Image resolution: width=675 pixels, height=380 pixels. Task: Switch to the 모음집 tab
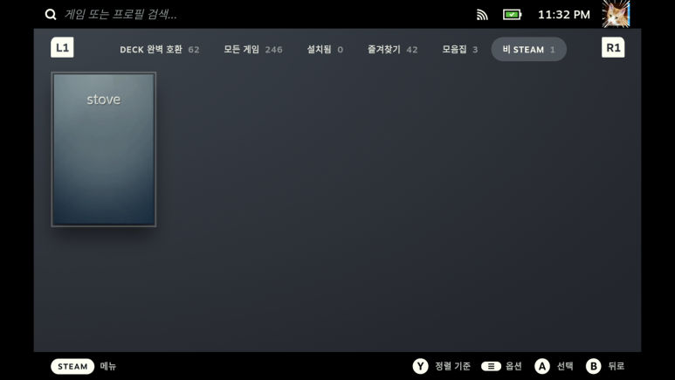pyautogui.click(x=460, y=50)
